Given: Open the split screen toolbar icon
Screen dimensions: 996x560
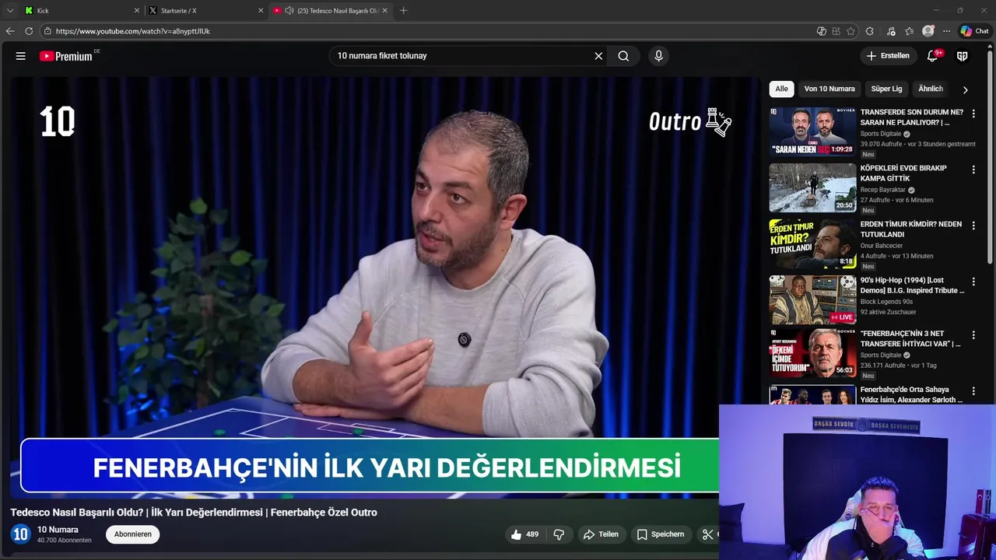Looking at the screenshot, I should [x=836, y=31].
